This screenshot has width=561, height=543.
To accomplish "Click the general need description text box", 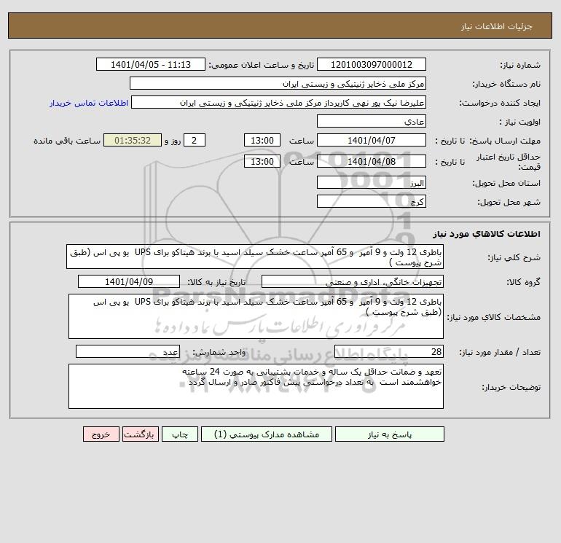I will tap(255, 257).
